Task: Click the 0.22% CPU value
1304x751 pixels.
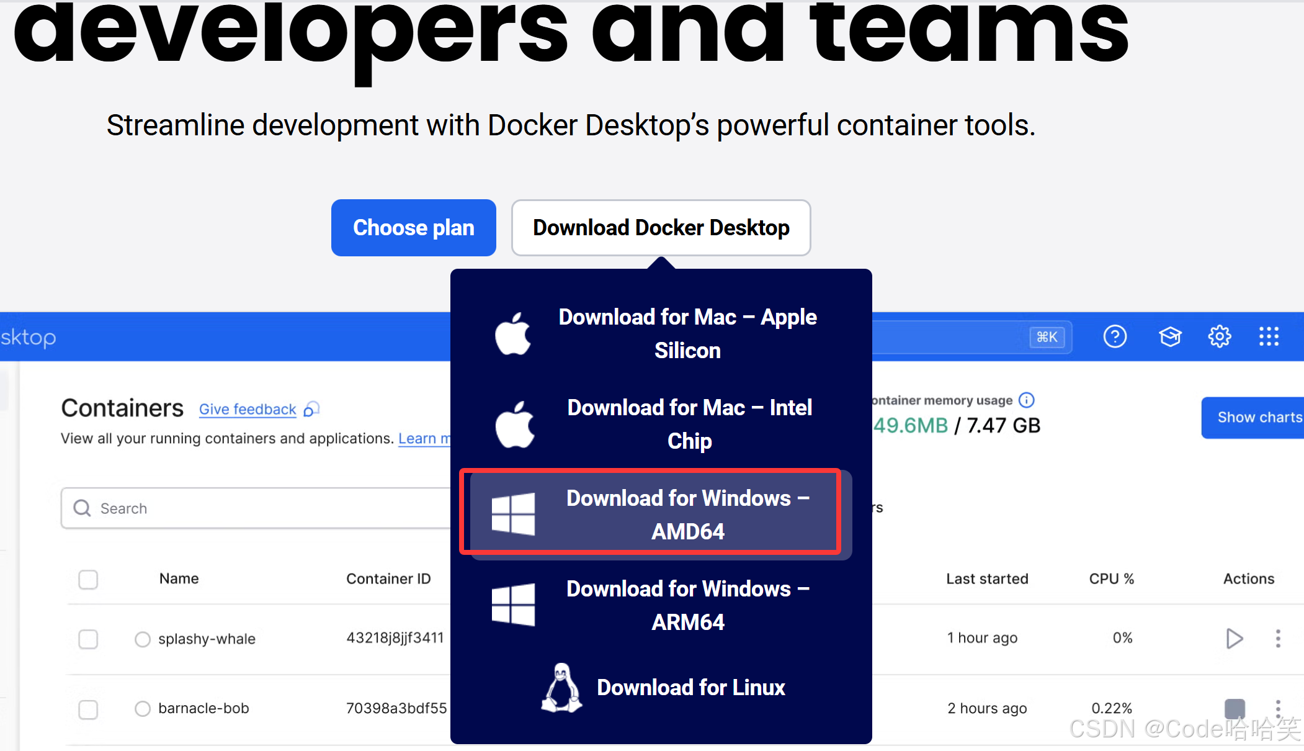Action: 1112,709
